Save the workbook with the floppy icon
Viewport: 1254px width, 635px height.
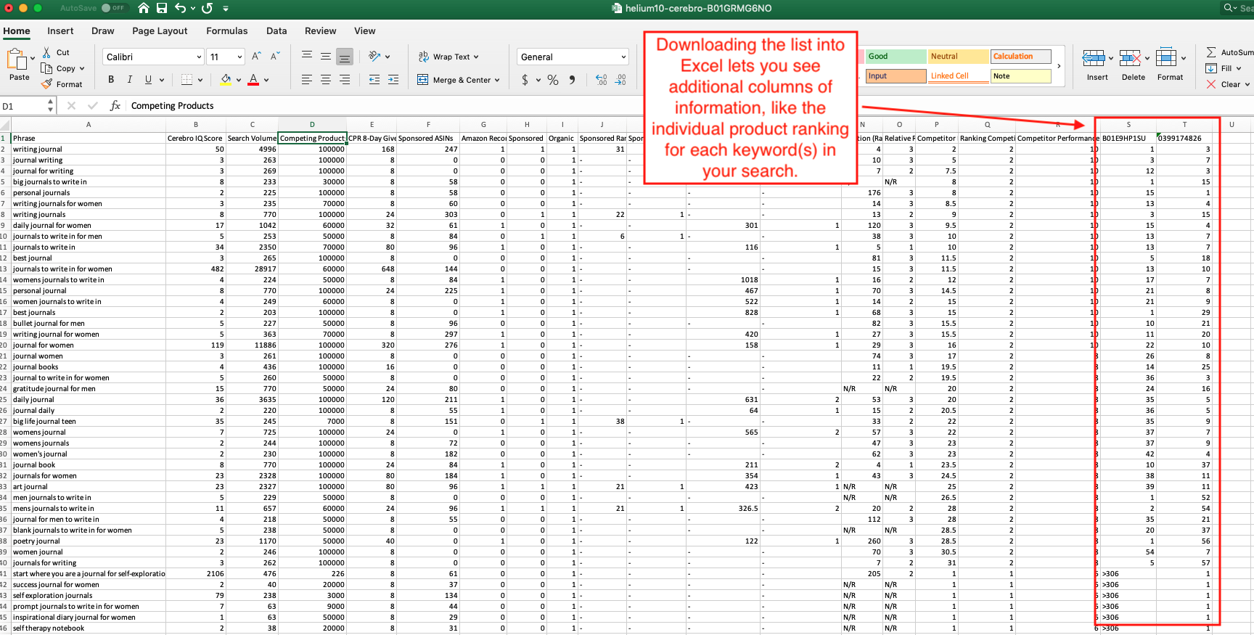162,8
